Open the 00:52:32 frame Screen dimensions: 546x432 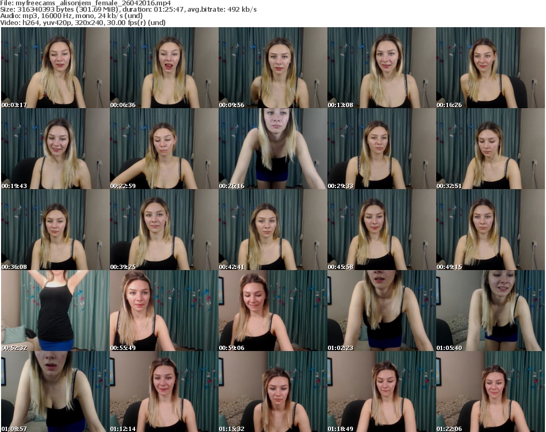click(55, 311)
